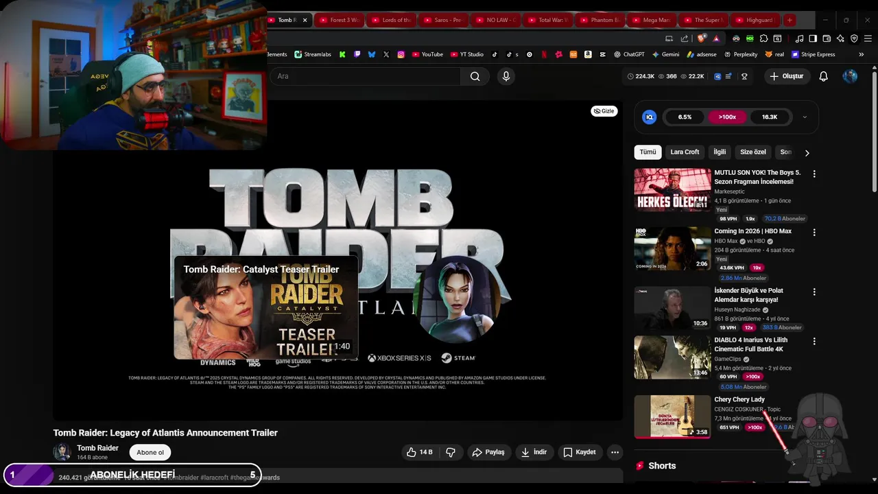The image size is (878, 494).
Task: Click the 6.5% vidIQ stat pill
Action: [x=685, y=117]
